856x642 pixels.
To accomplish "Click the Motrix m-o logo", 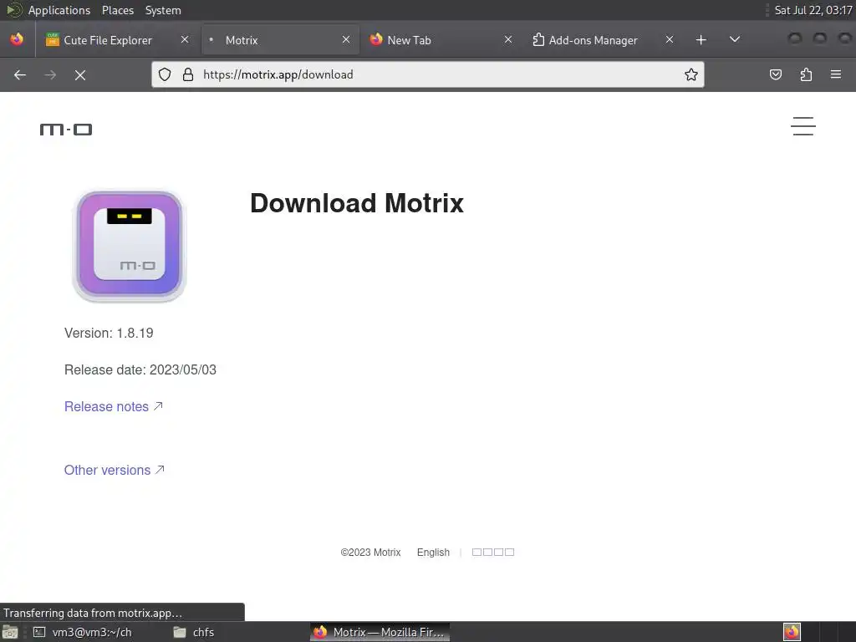I will click(66, 130).
